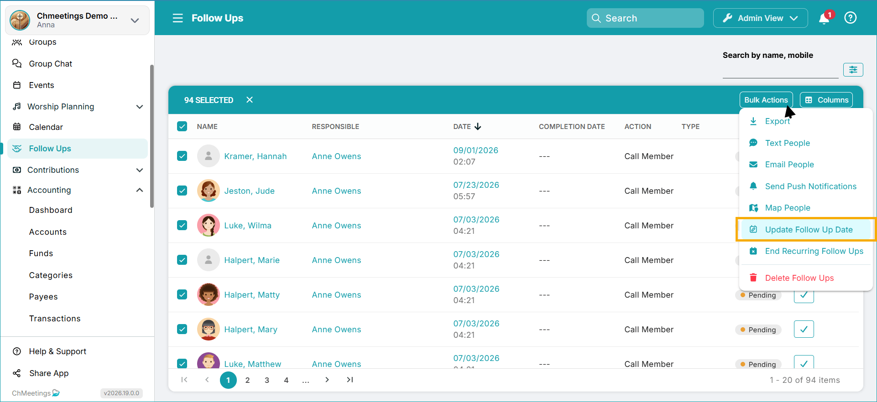877x402 pixels.
Task: Open Kramer, Hannah profile link
Action: pos(256,156)
